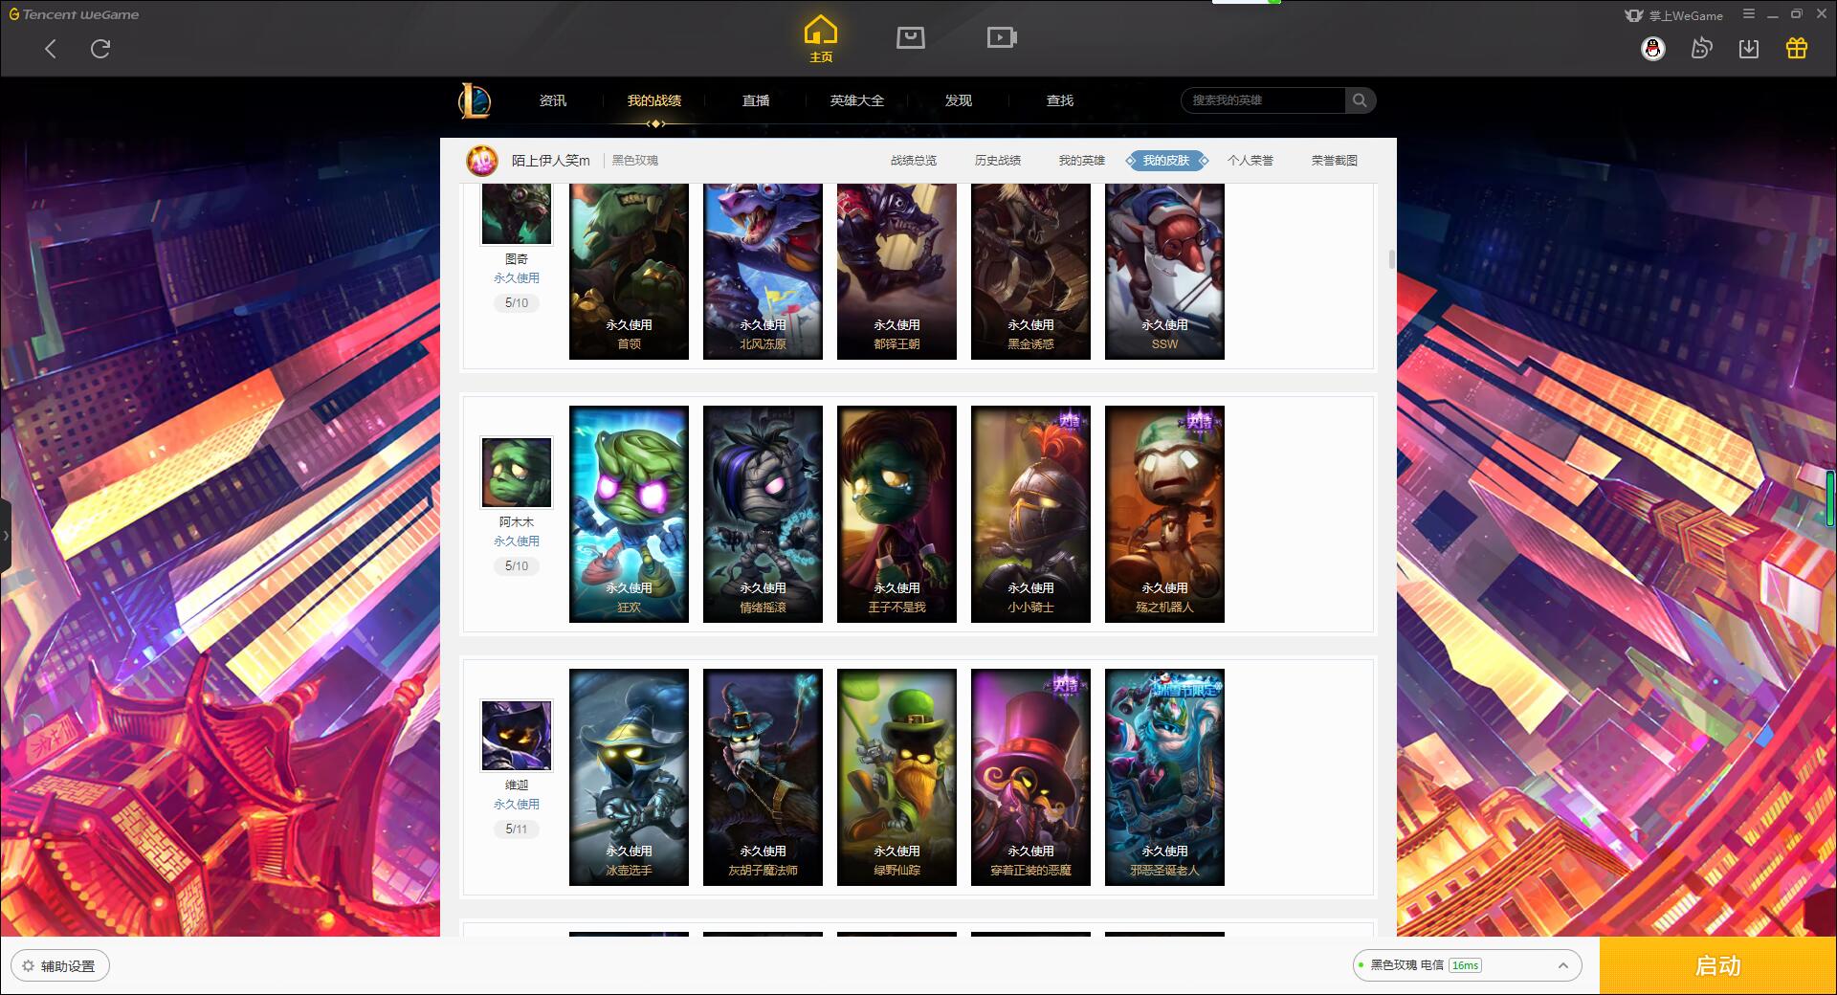Screen dimensions: 1837x995
Task: Click the QQ penguin avatar icon
Action: point(1653,49)
